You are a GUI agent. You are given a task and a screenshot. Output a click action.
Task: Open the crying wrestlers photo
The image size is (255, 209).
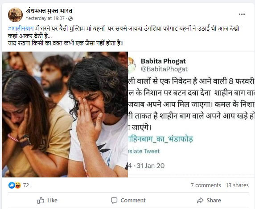pos(65,114)
